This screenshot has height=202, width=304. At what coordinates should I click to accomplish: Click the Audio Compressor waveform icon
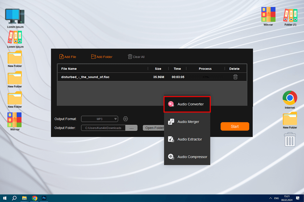[x=171, y=157]
